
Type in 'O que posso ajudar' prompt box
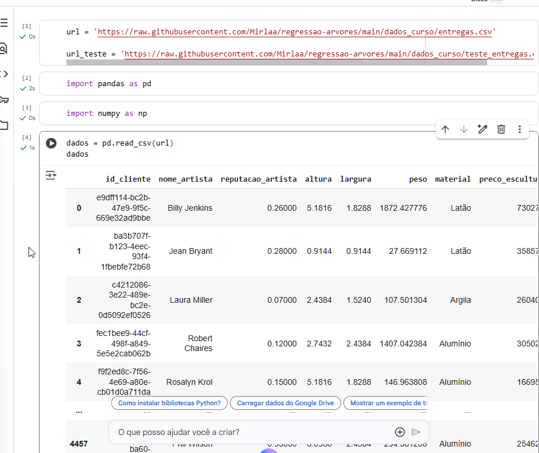pyautogui.click(x=250, y=432)
